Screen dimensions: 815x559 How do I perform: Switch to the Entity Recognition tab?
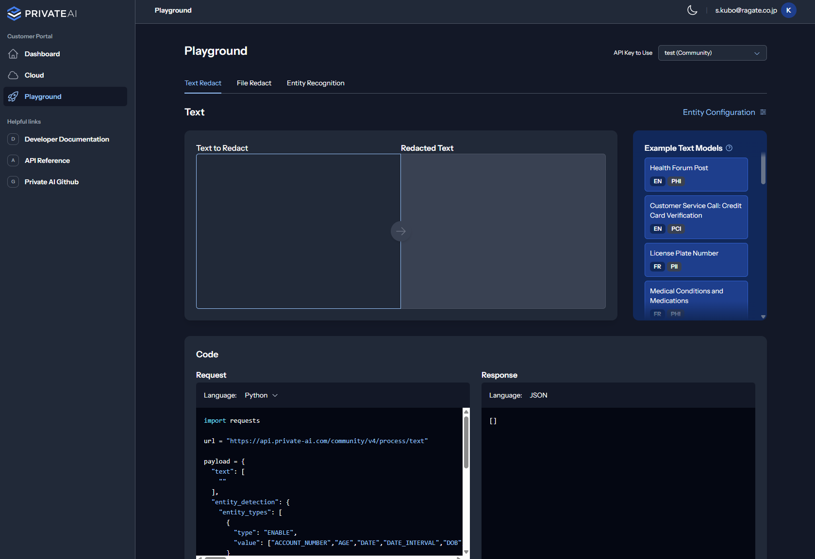(316, 83)
